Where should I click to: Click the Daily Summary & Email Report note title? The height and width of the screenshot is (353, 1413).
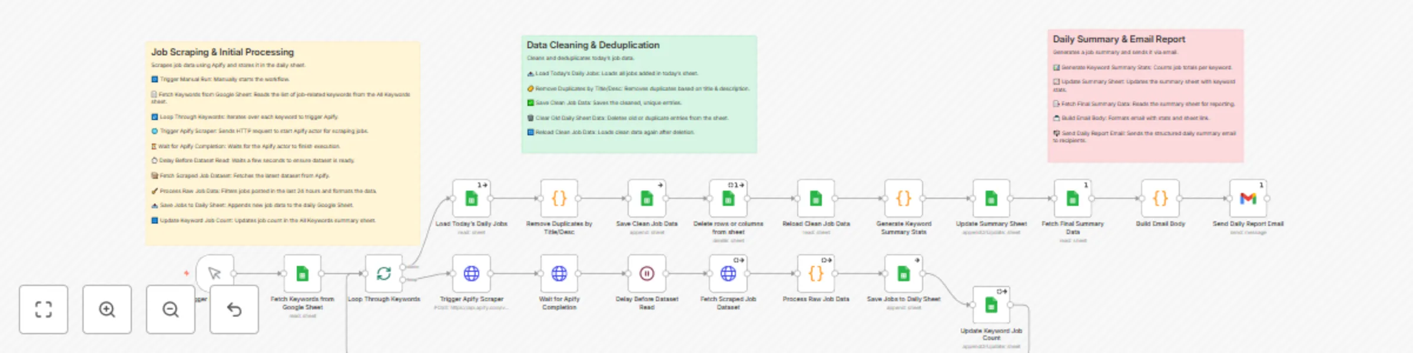1119,39
